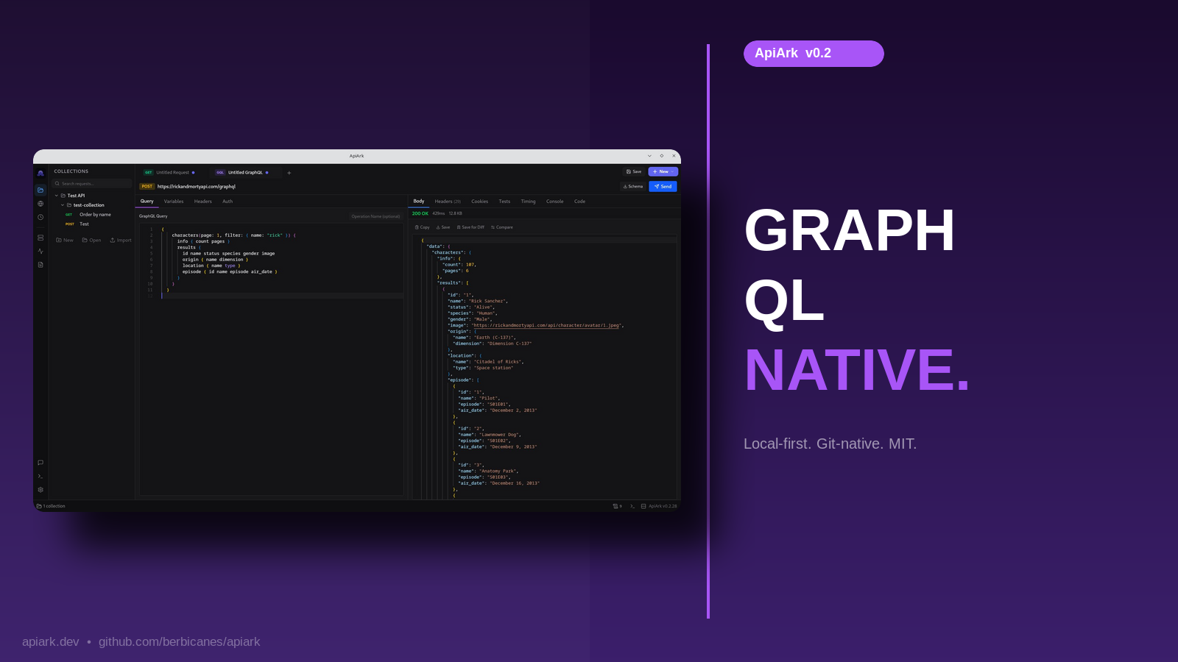Image resolution: width=1178 pixels, height=662 pixels.
Task: Select the Auth tab
Action: [x=228, y=202]
